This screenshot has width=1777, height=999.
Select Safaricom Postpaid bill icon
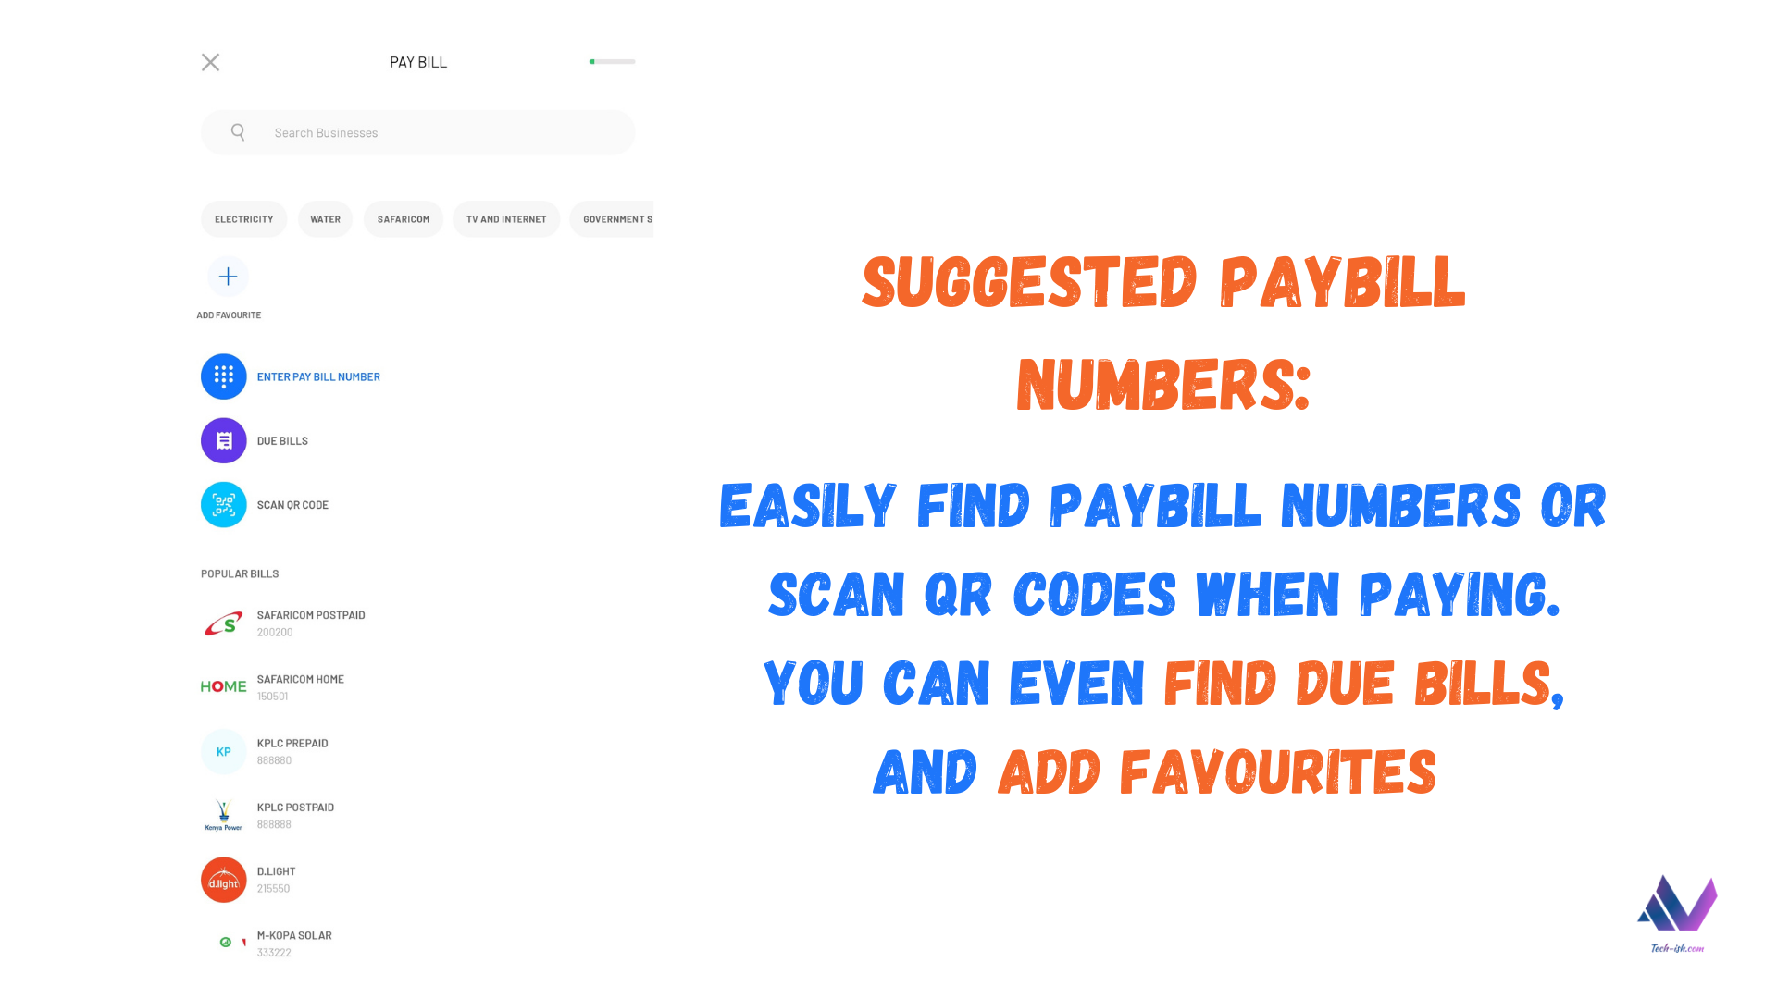(225, 623)
